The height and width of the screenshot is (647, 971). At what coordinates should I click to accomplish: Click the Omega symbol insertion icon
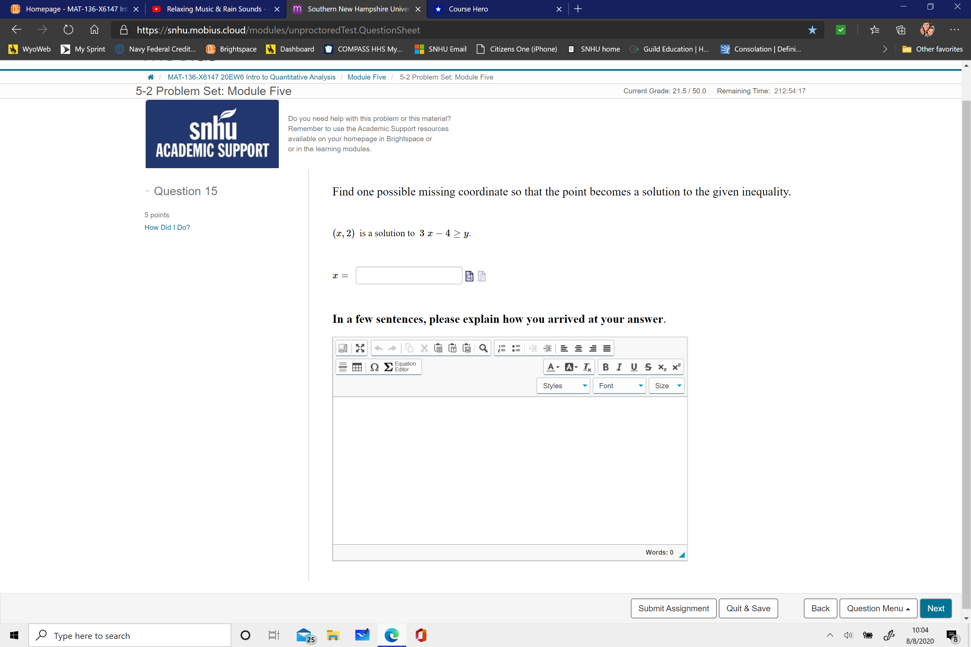[x=374, y=367]
